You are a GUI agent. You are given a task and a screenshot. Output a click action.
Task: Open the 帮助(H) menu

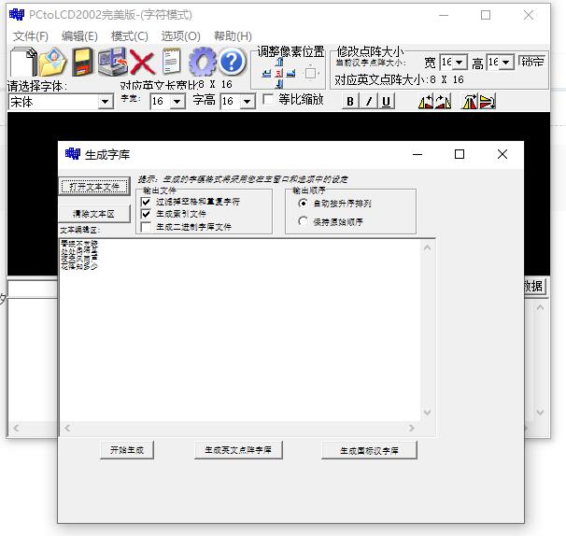pos(233,36)
